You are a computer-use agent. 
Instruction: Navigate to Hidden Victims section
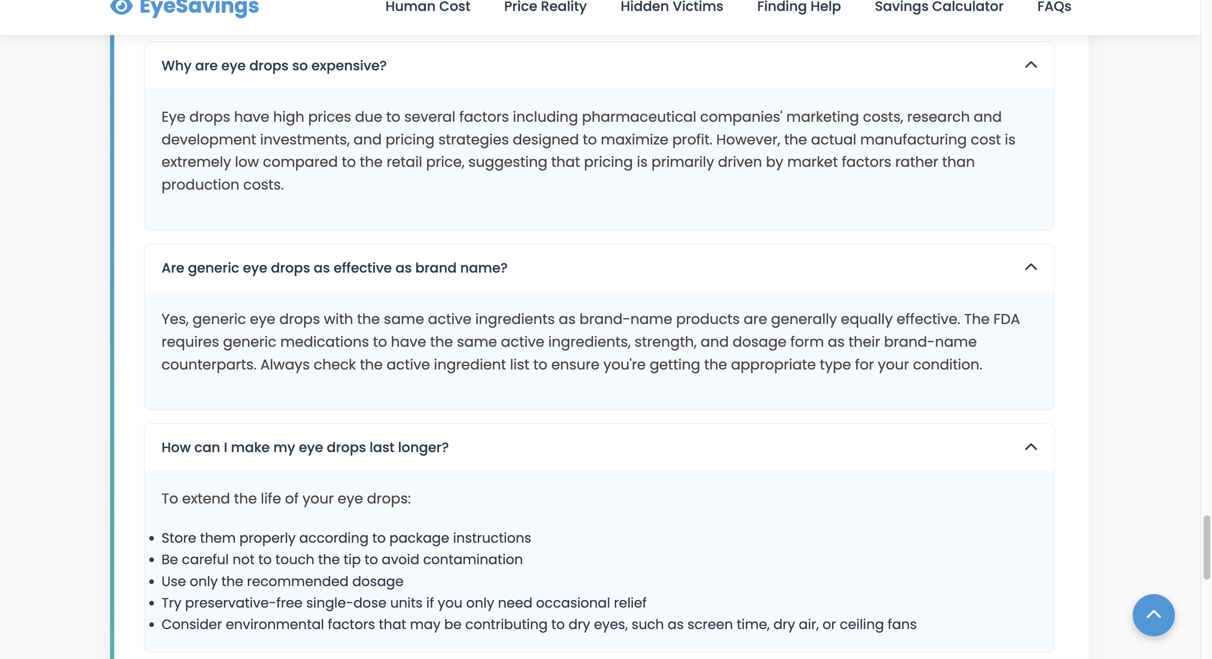coord(671,7)
